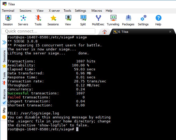Click the '59.03 secs' elapsed time value

tap(85, 69)
